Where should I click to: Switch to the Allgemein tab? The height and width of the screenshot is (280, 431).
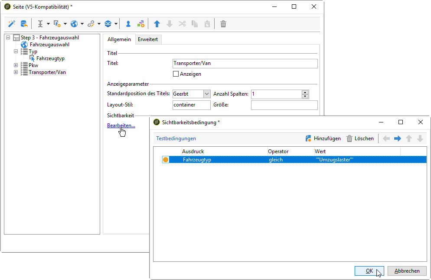tap(119, 39)
